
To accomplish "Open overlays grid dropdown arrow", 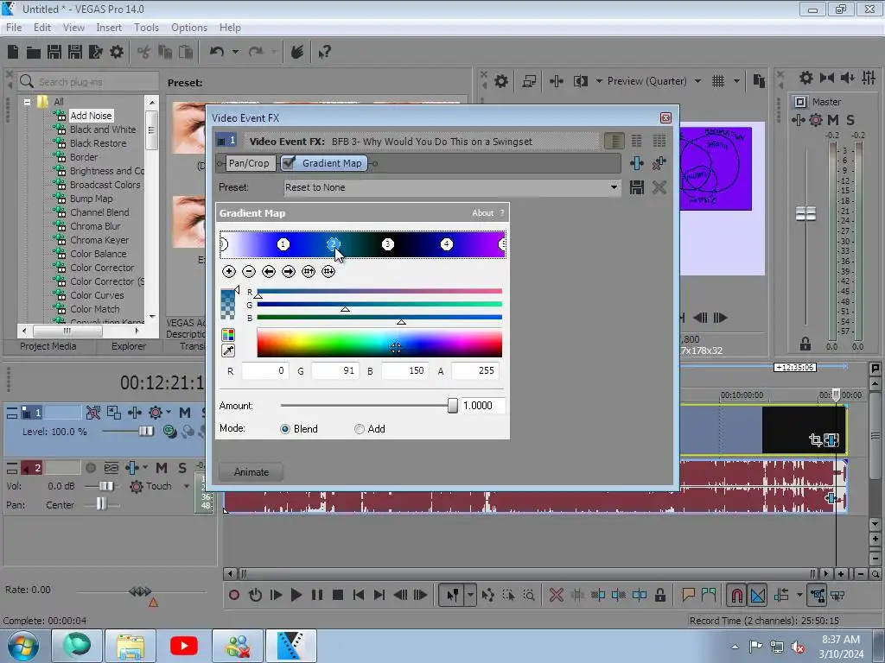I will pos(736,81).
